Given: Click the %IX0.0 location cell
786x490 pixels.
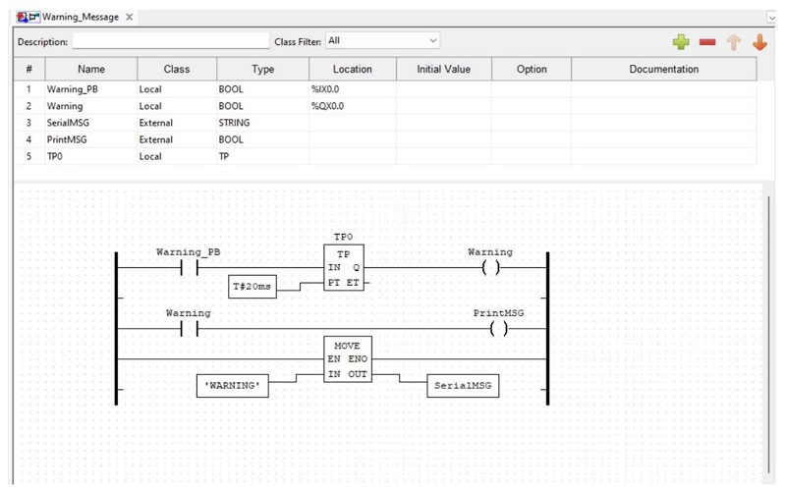Looking at the screenshot, I should pyautogui.click(x=353, y=89).
